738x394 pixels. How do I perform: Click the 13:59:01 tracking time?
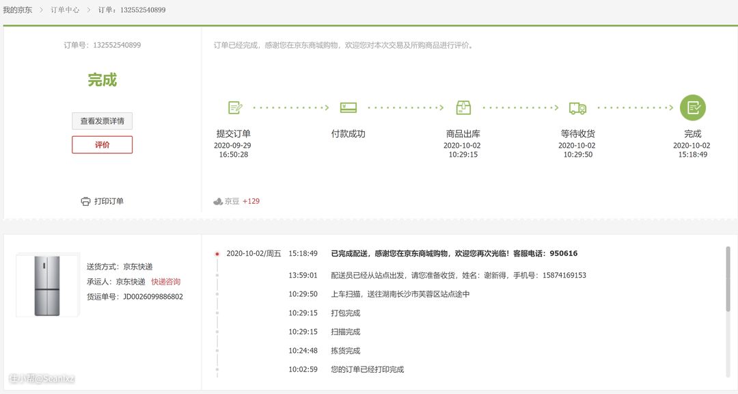click(303, 275)
